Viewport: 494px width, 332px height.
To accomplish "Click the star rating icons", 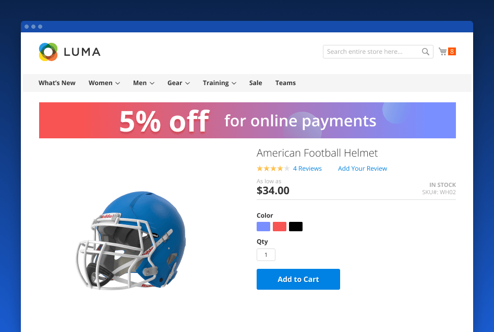I will point(273,169).
